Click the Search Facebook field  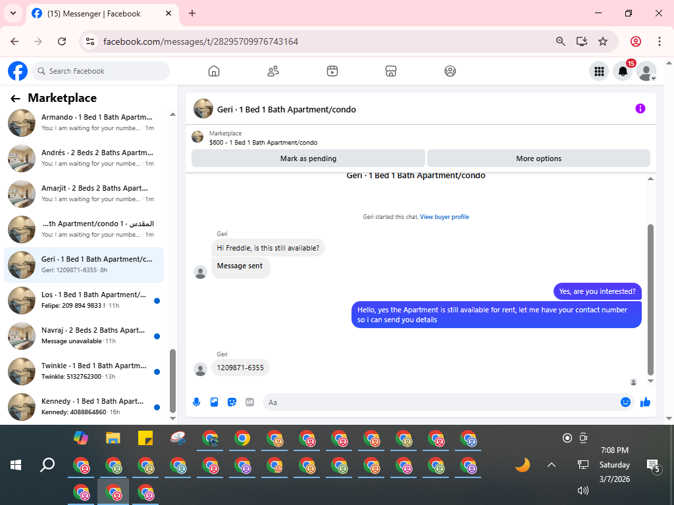tap(101, 71)
